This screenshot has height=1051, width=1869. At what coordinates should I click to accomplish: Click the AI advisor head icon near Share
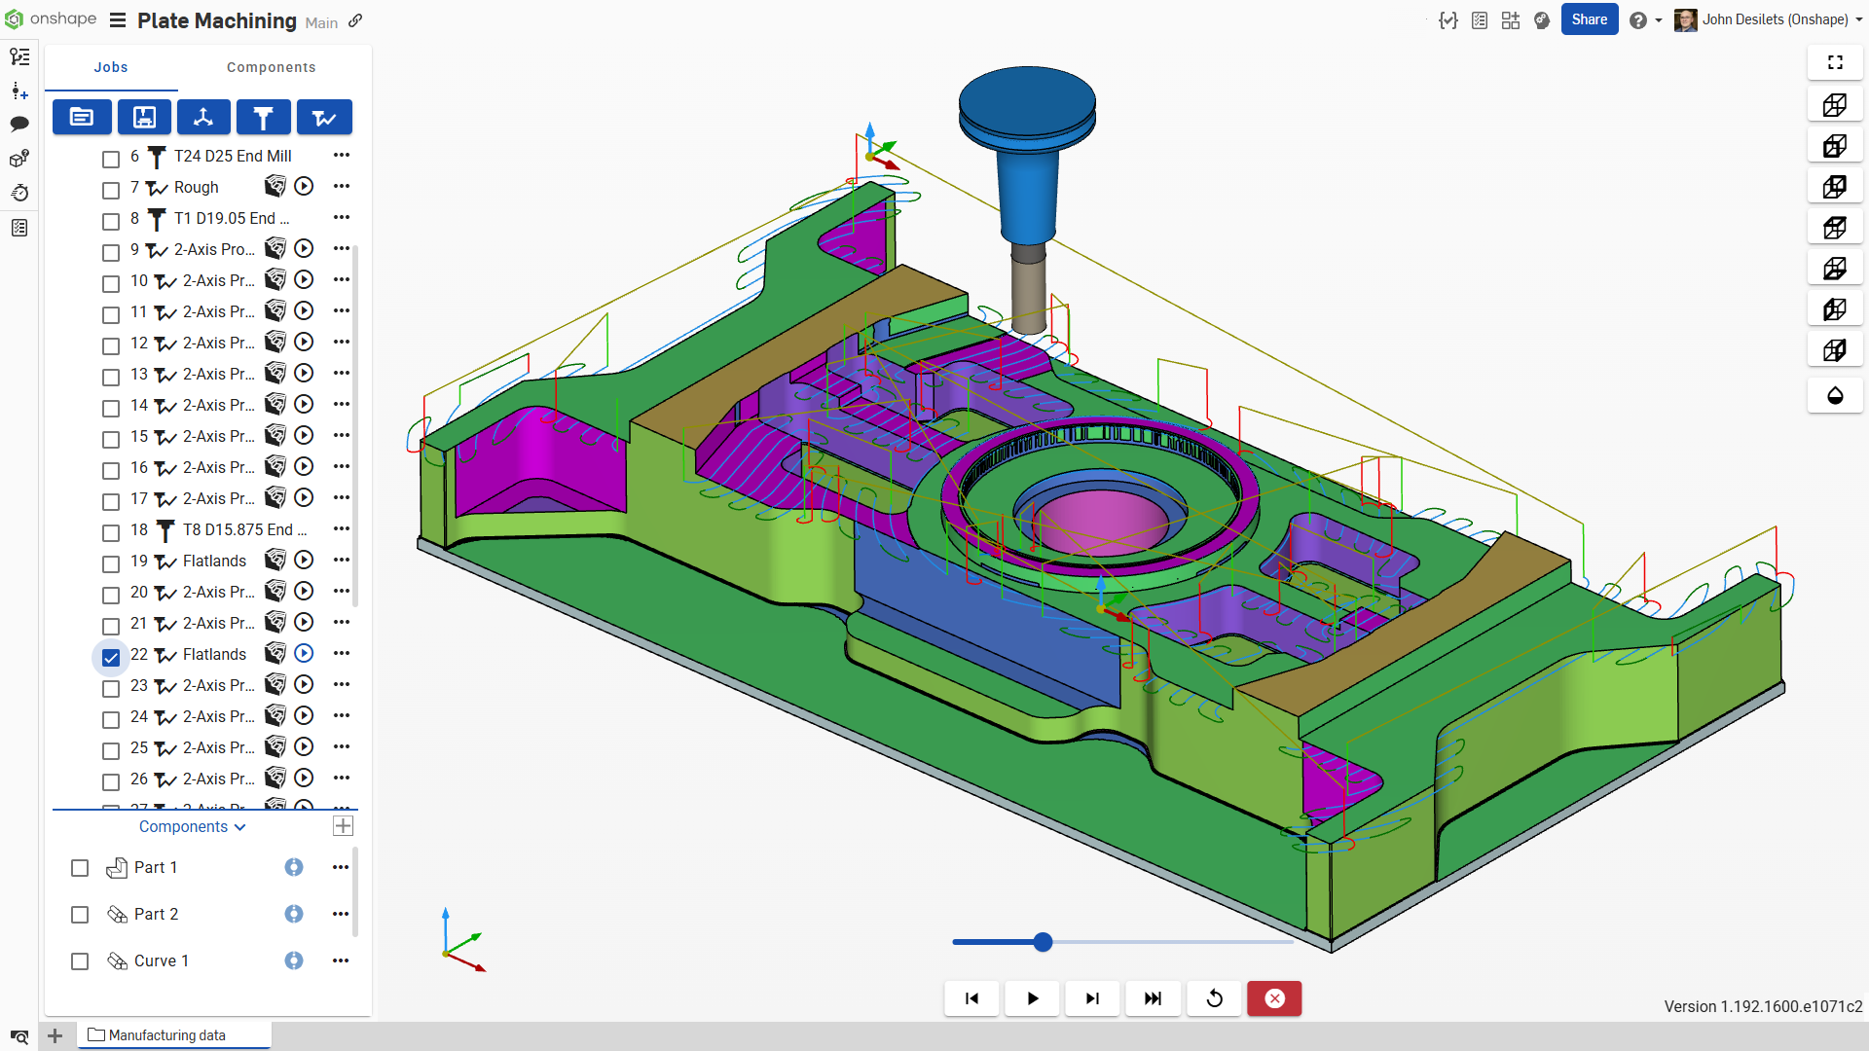(1541, 19)
